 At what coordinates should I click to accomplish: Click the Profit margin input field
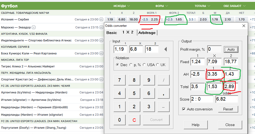click(214, 49)
